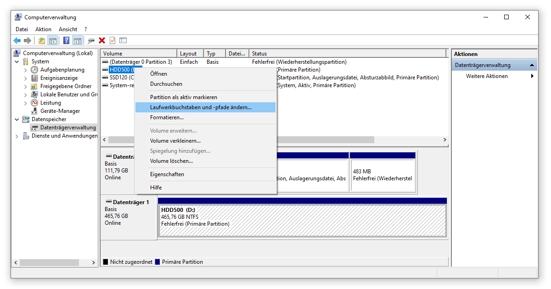Select 'Laufwerkbuchstaben und -pfade ändern...' menu entry
This screenshot has width=551, height=289.
[201, 107]
